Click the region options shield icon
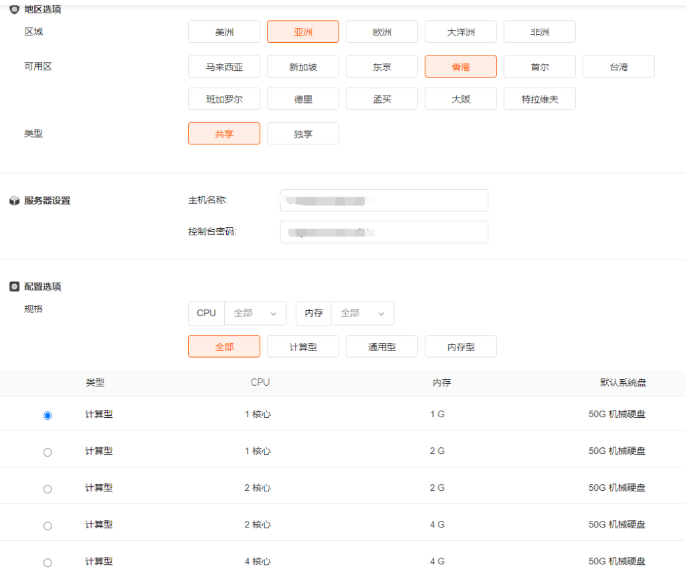This screenshot has height=573, width=685. [14, 9]
